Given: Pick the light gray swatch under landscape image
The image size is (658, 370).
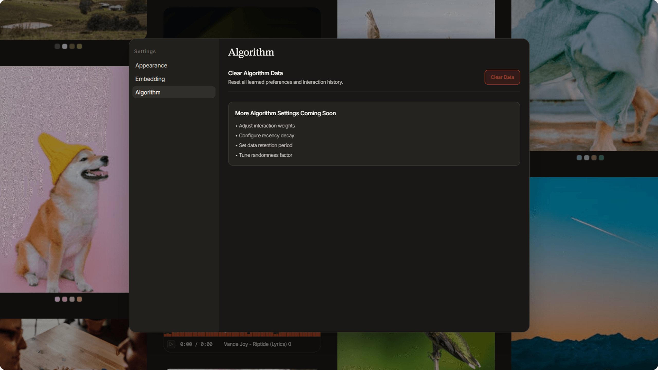Looking at the screenshot, I should (x=65, y=46).
